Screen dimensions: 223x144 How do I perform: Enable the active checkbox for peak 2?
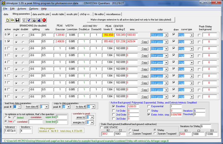8,48
